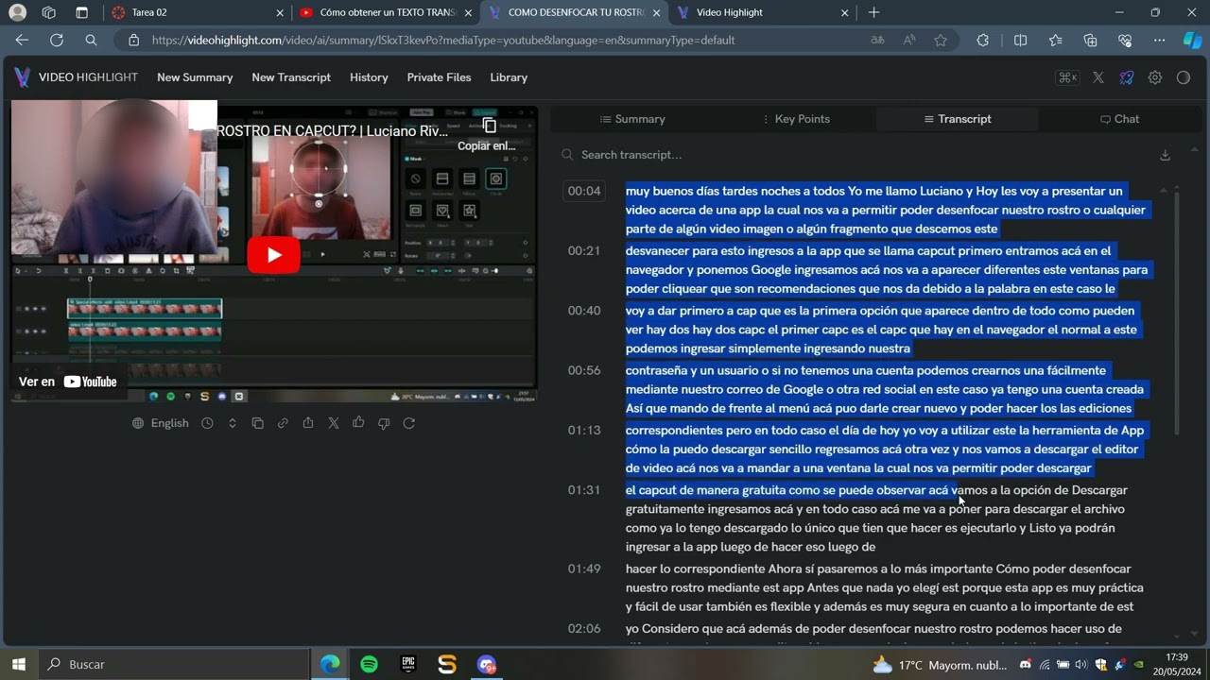The width and height of the screenshot is (1210, 680).
Task: Download the transcript using the download icon
Action: click(x=1165, y=155)
